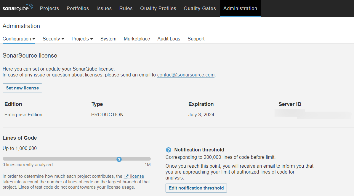Open the Marketplace section
354x196 pixels.
(x=137, y=39)
